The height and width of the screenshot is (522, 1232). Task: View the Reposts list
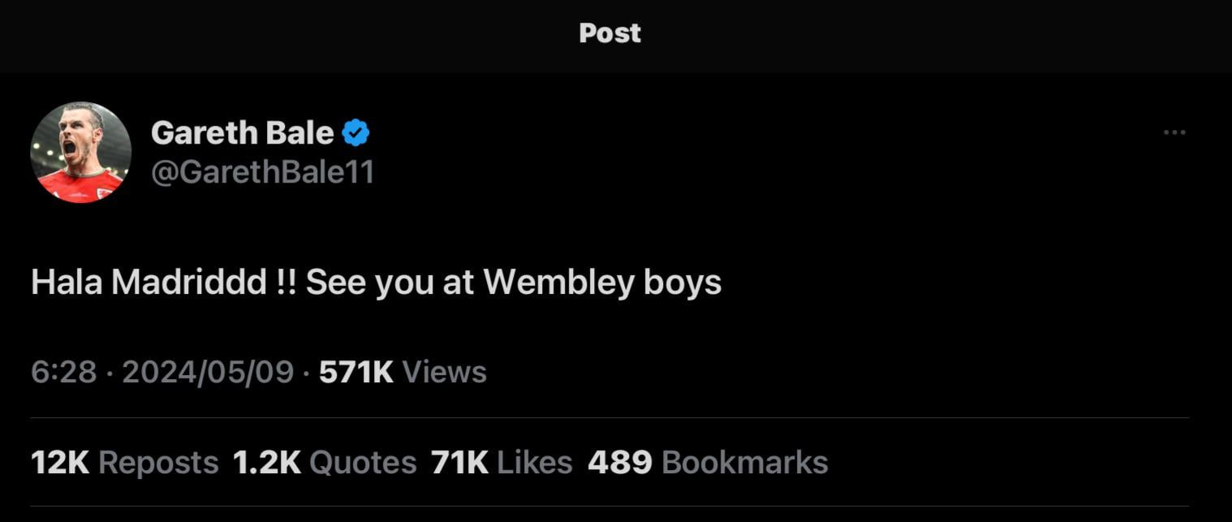(158, 463)
